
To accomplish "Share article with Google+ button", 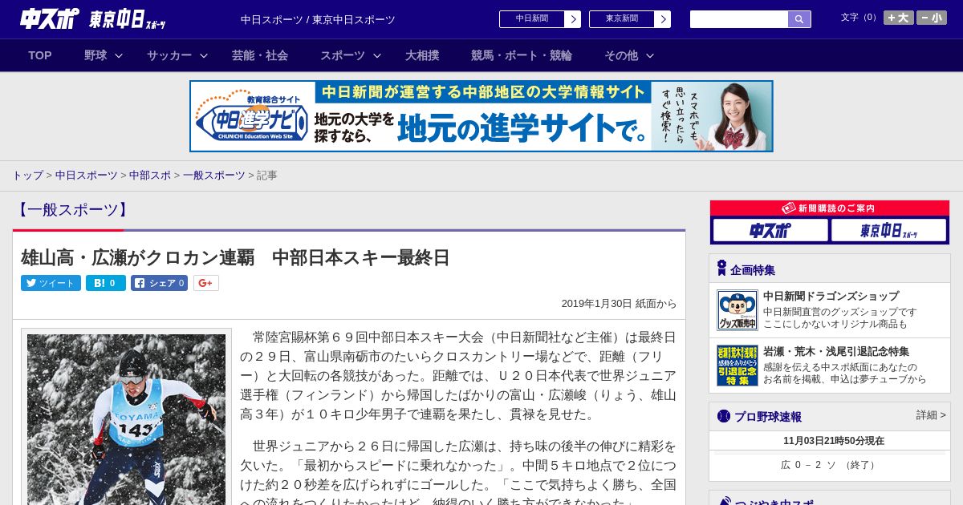I will click(205, 283).
